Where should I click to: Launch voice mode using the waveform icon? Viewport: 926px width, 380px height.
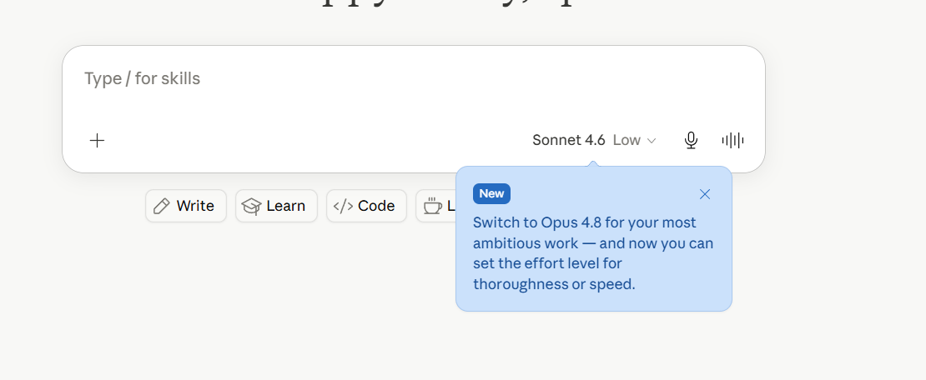click(733, 141)
